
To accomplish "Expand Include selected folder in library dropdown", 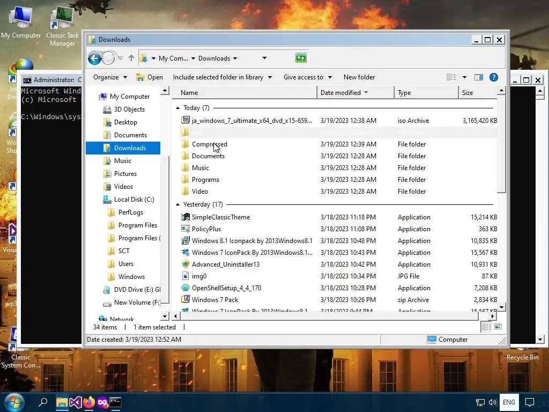I will click(270, 77).
